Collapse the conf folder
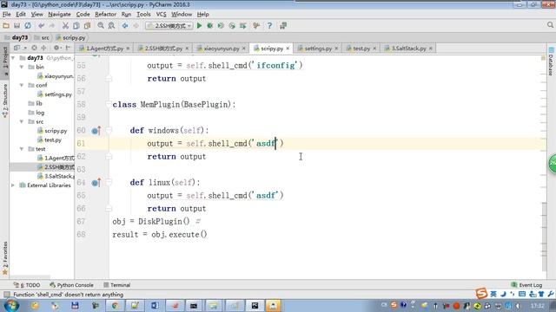The height and width of the screenshot is (312, 556). pyautogui.click(x=22, y=85)
